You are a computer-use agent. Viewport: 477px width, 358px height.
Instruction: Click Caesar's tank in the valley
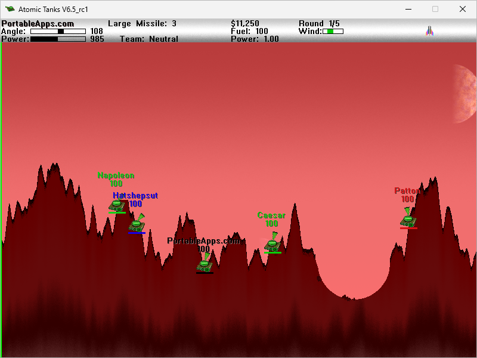point(272,244)
